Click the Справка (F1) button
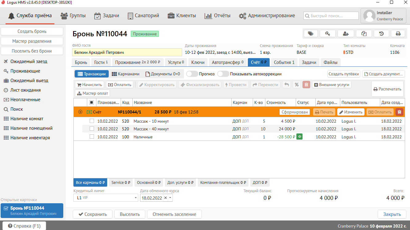Screen dimensions: 410x230 coord(24,226)
